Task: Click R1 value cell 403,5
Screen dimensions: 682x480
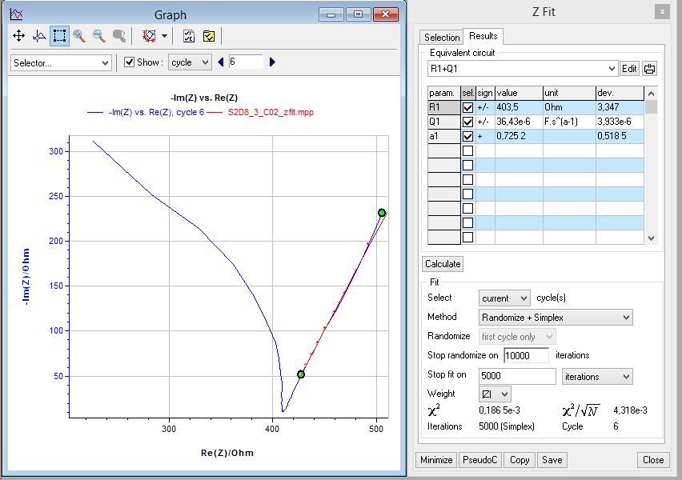Action: click(519, 107)
